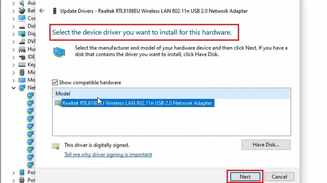Select the Keyboards device icon
This screenshot has height=183, width=327.
click(22, 64)
